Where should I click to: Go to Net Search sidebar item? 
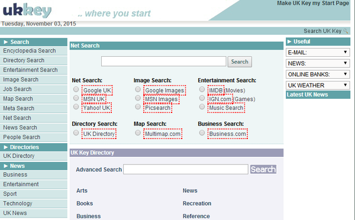pyautogui.click(x=34, y=118)
